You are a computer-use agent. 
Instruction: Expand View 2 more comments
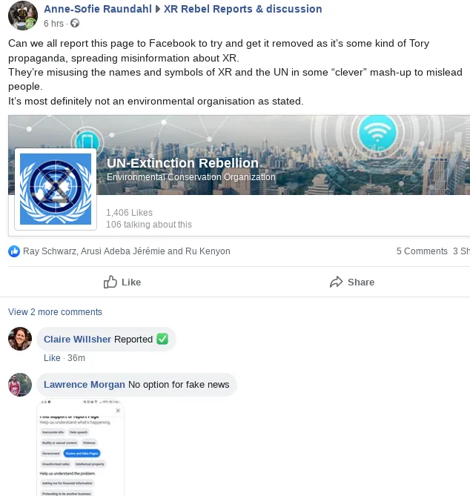[x=55, y=312]
